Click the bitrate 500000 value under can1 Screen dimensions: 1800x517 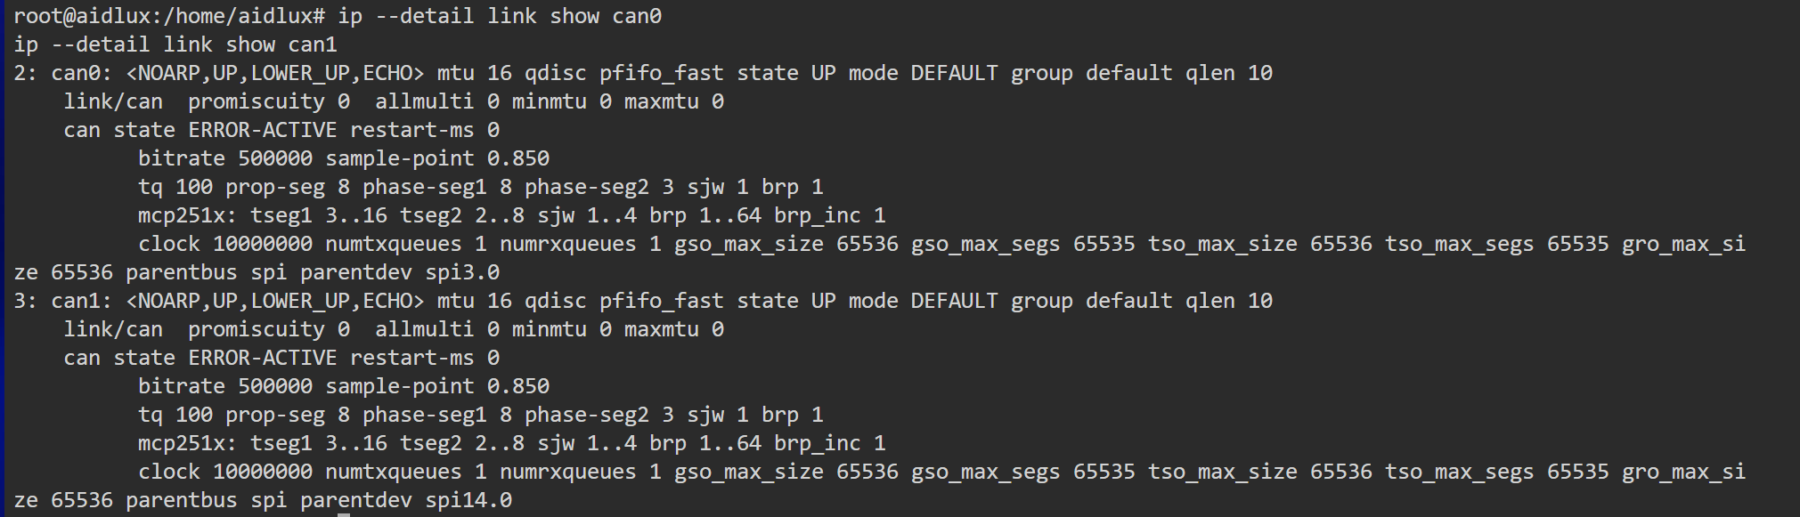click(275, 386)
